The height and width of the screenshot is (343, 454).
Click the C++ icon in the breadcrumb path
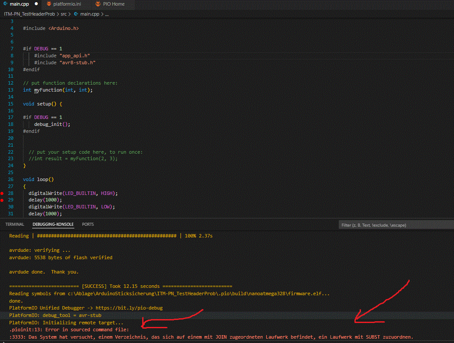pos(76,14)
